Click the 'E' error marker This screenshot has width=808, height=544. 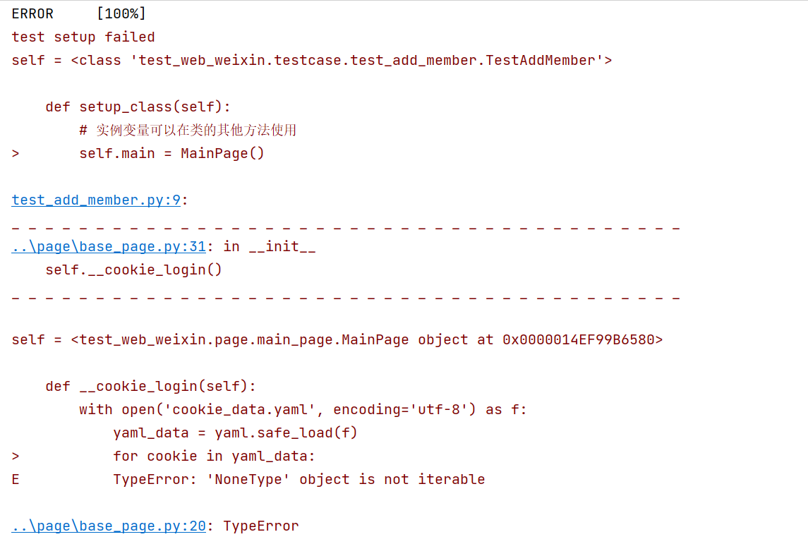[16, 480]
